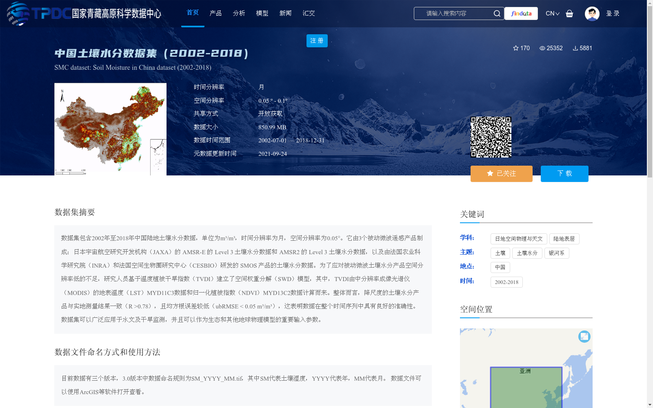Select the 日地空间物理与天文 keyword tag

point(519,239)
